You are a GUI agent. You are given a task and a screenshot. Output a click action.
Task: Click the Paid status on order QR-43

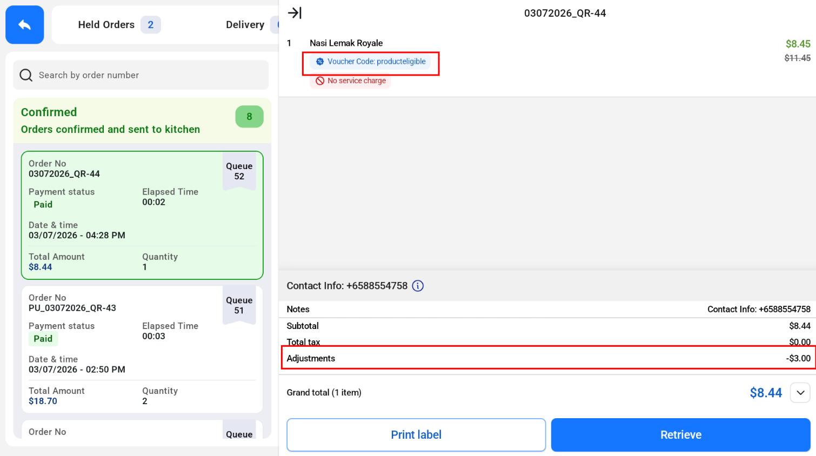click(43, 339)
